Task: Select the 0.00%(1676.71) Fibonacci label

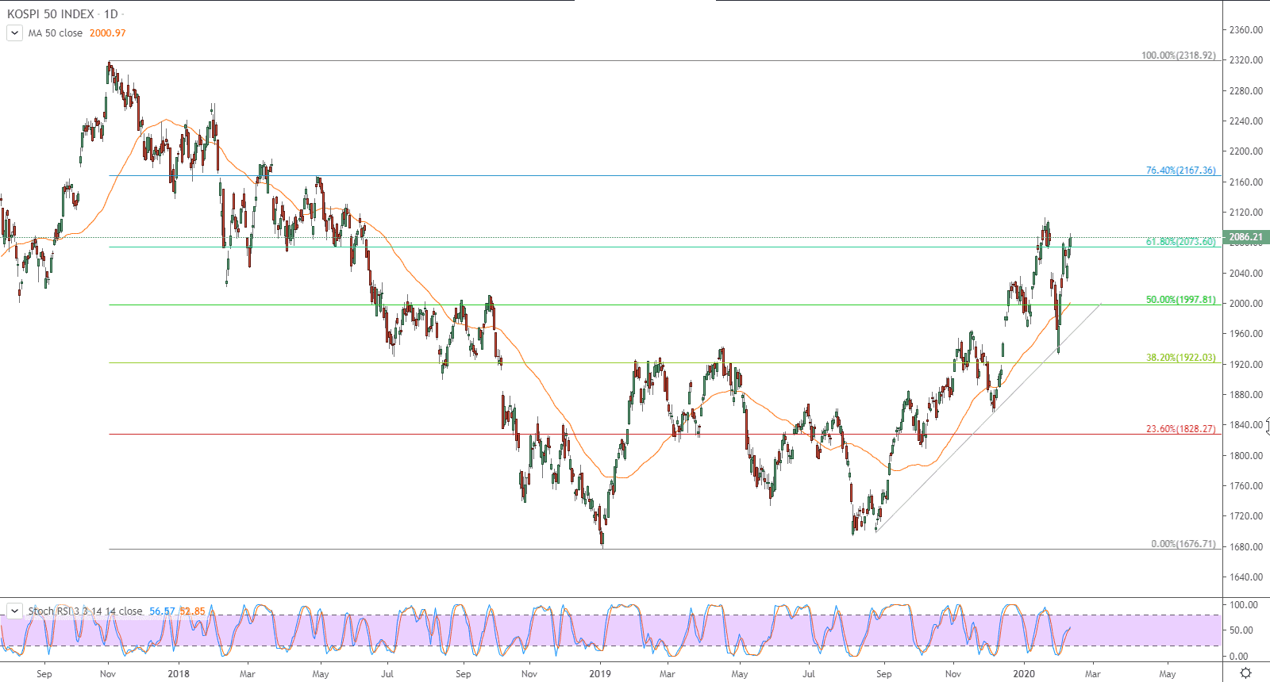Action: (1183, 544)
